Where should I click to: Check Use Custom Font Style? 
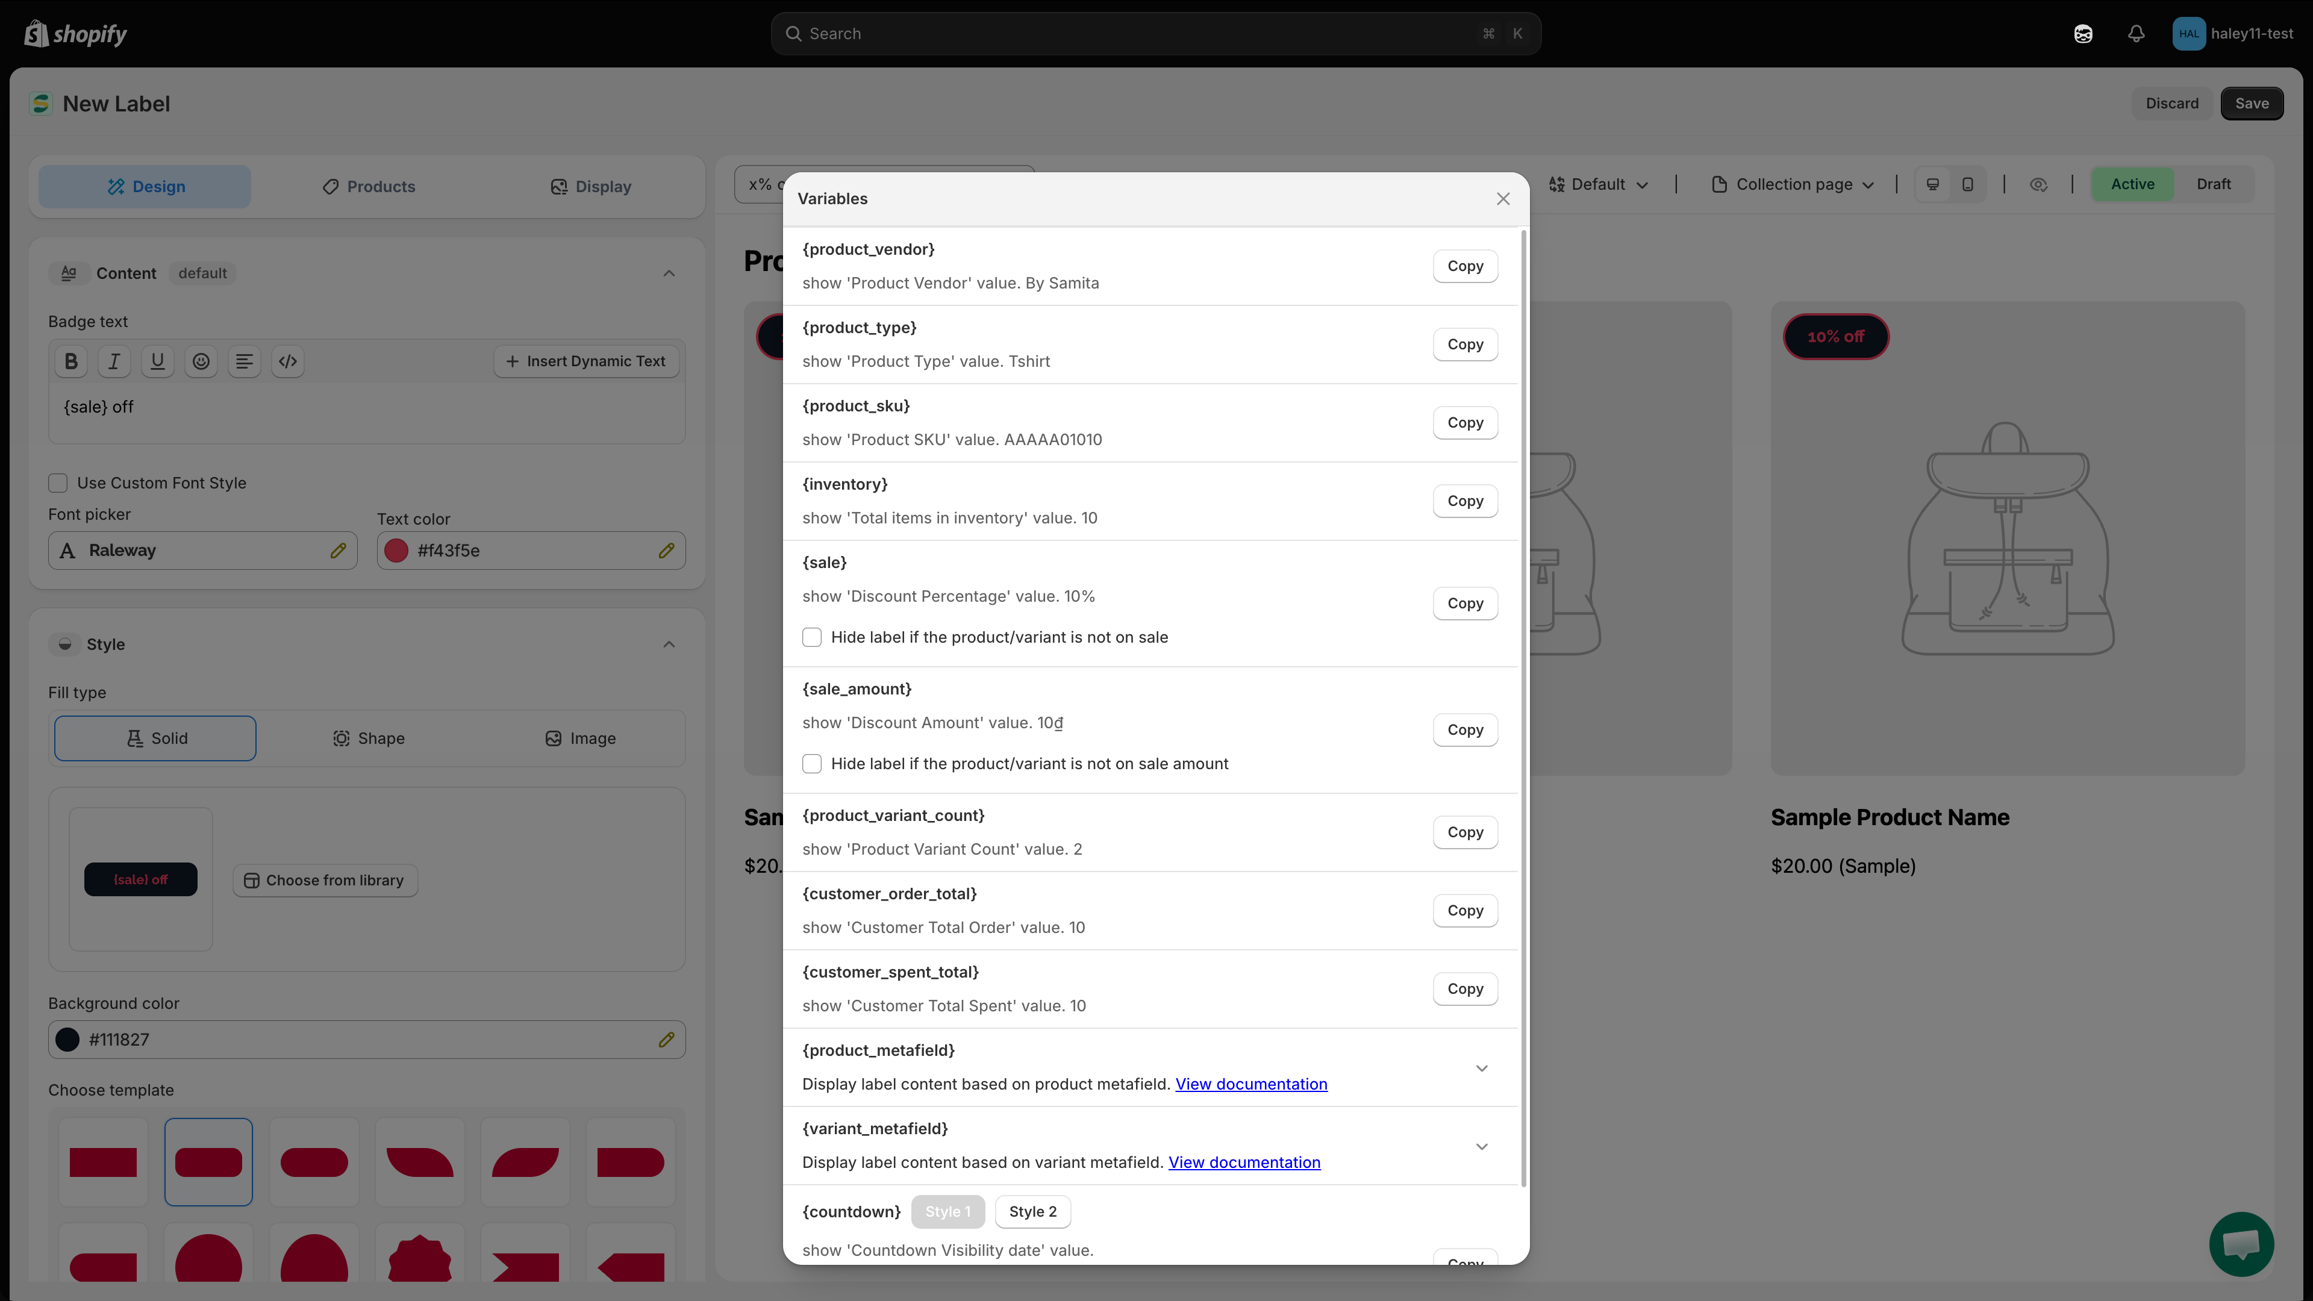click(x=58, y=483)
